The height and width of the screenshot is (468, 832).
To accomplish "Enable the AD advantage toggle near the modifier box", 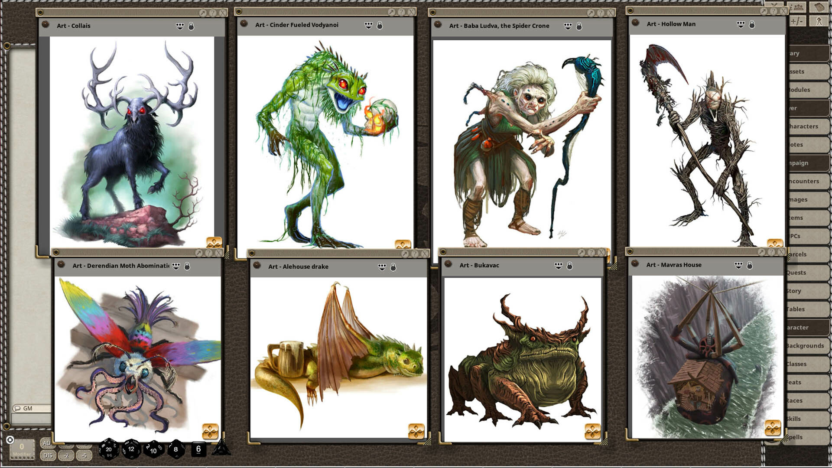I will tap(47, 443).
